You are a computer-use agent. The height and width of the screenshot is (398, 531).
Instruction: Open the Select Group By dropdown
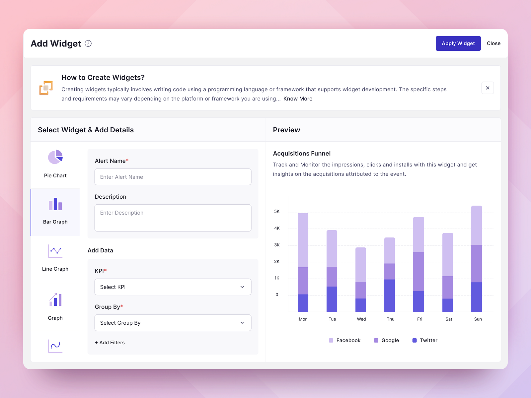tap(173, 323)
